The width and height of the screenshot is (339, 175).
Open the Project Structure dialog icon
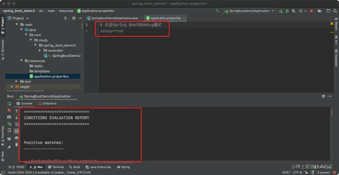coord(320,11)
